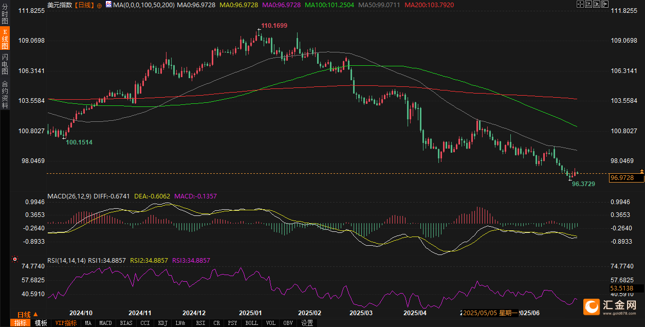Click the red circular marker left of RSI panel
Viewport: 645px width, 327px height.
(x=14, y=259)
